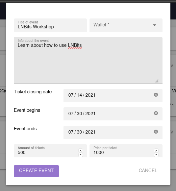Open the Wallet dropdown arrow
This screenshot has width=176, height=191.
(155, 25)
